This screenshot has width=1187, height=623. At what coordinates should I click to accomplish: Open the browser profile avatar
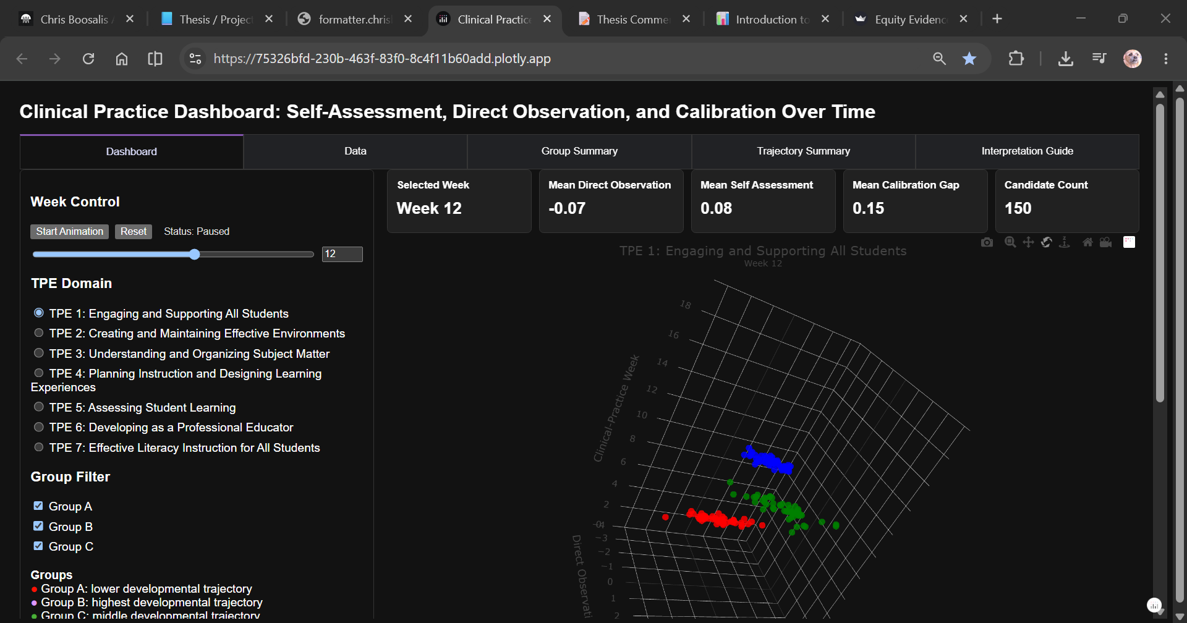1132,59
